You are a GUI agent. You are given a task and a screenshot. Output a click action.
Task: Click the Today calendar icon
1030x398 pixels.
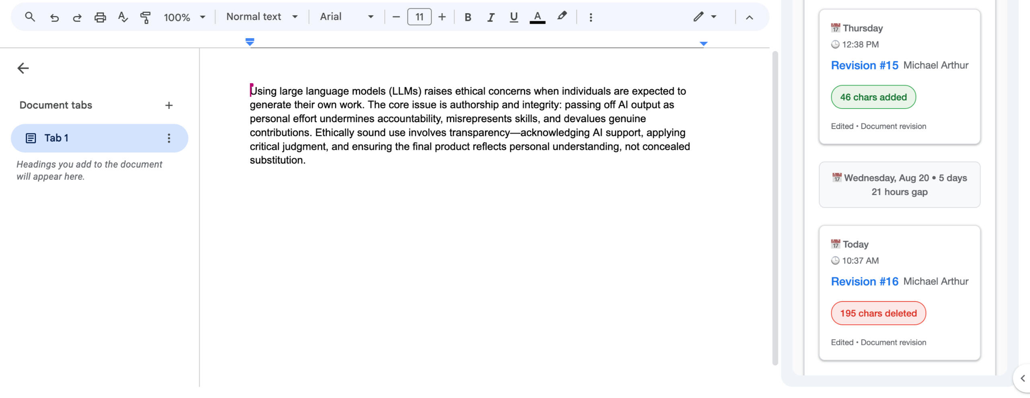[835, 244]
